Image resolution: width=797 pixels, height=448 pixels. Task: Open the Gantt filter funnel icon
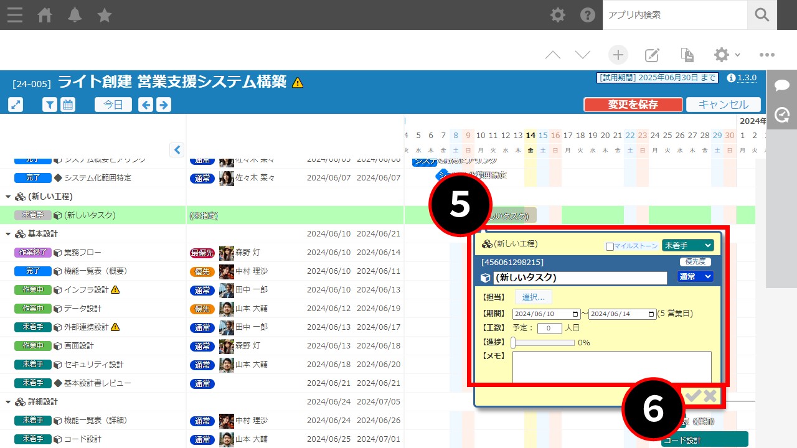pos(50,105)
